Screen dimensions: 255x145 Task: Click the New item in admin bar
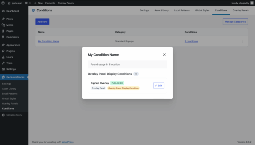click(38, 3)
